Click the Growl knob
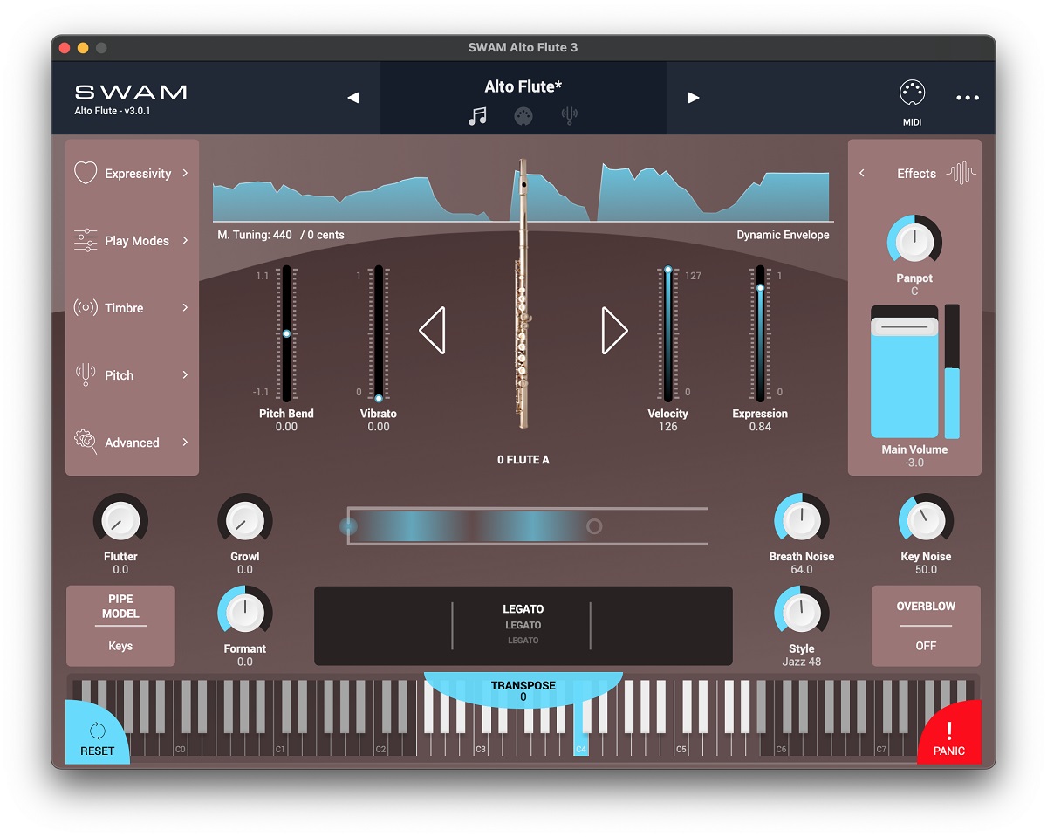Viewport: 1047px width, 837px height. pos(245,521)
